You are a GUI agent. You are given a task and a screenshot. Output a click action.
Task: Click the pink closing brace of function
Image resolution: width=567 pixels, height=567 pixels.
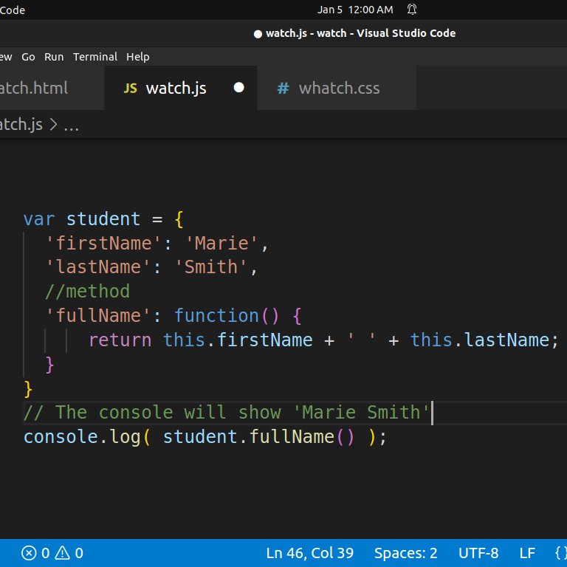[x=50, y=365]
